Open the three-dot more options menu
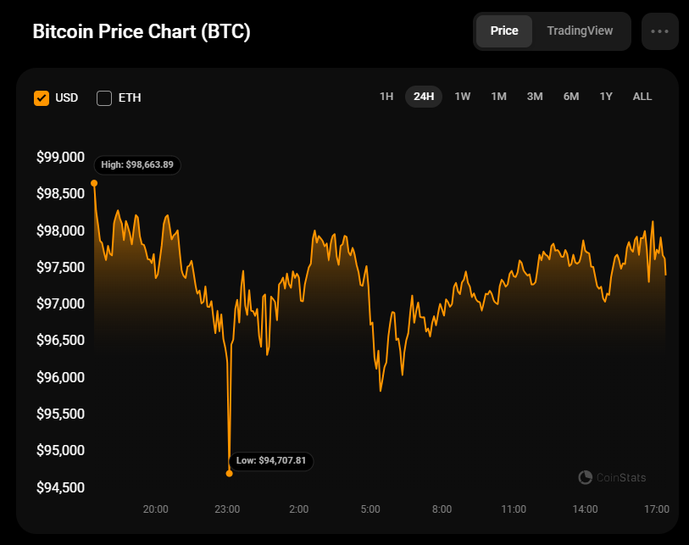The width and height of the screenshot is (689, 545). pyautogui.click(x=659, y=31)
